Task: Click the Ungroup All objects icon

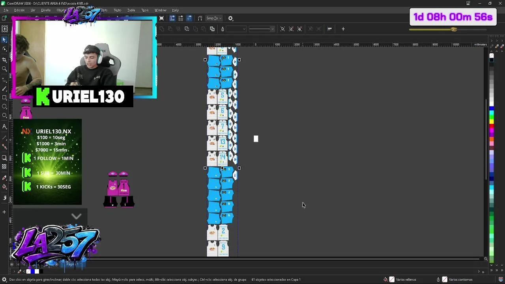Action: [x=300, y=29]
